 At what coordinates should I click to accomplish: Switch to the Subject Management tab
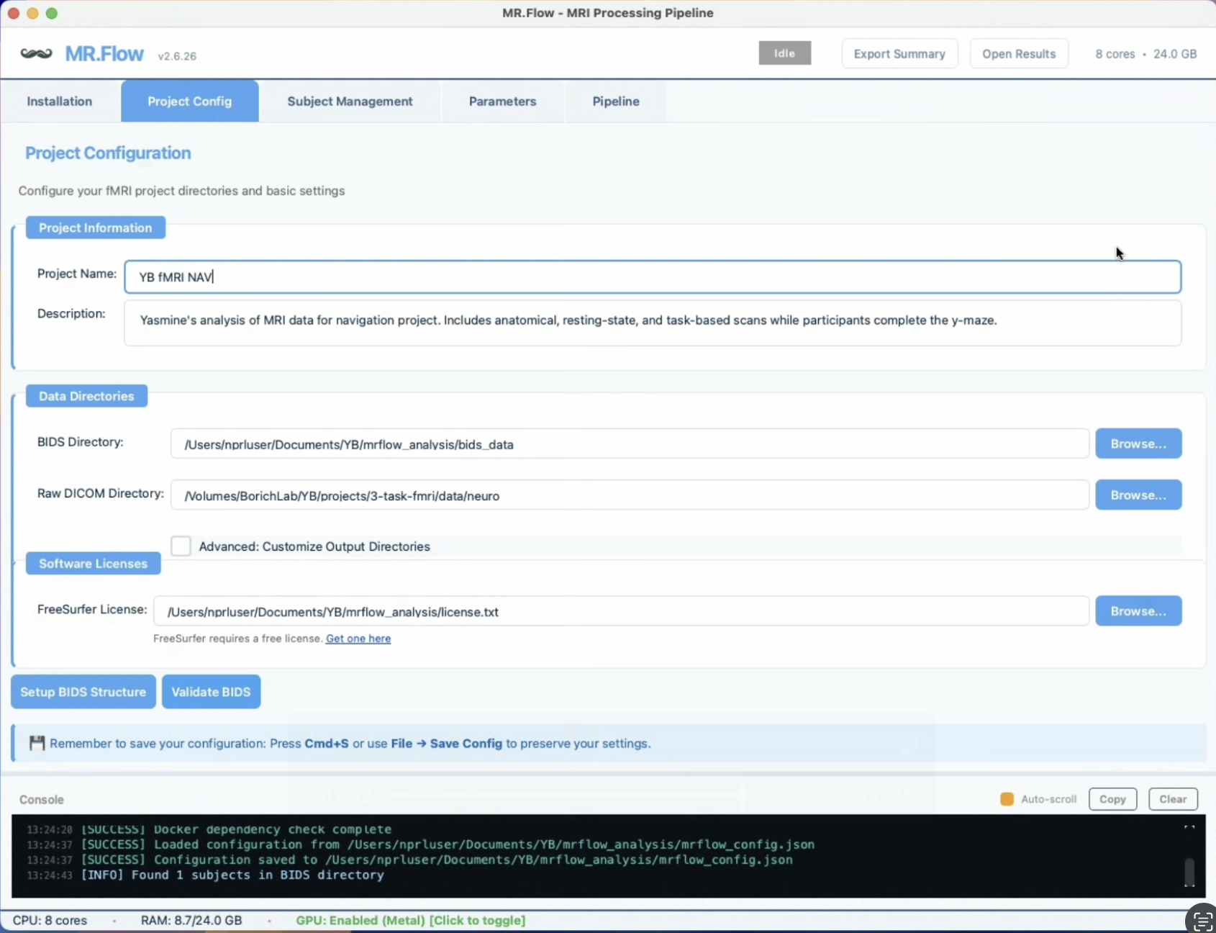(350, 101)
